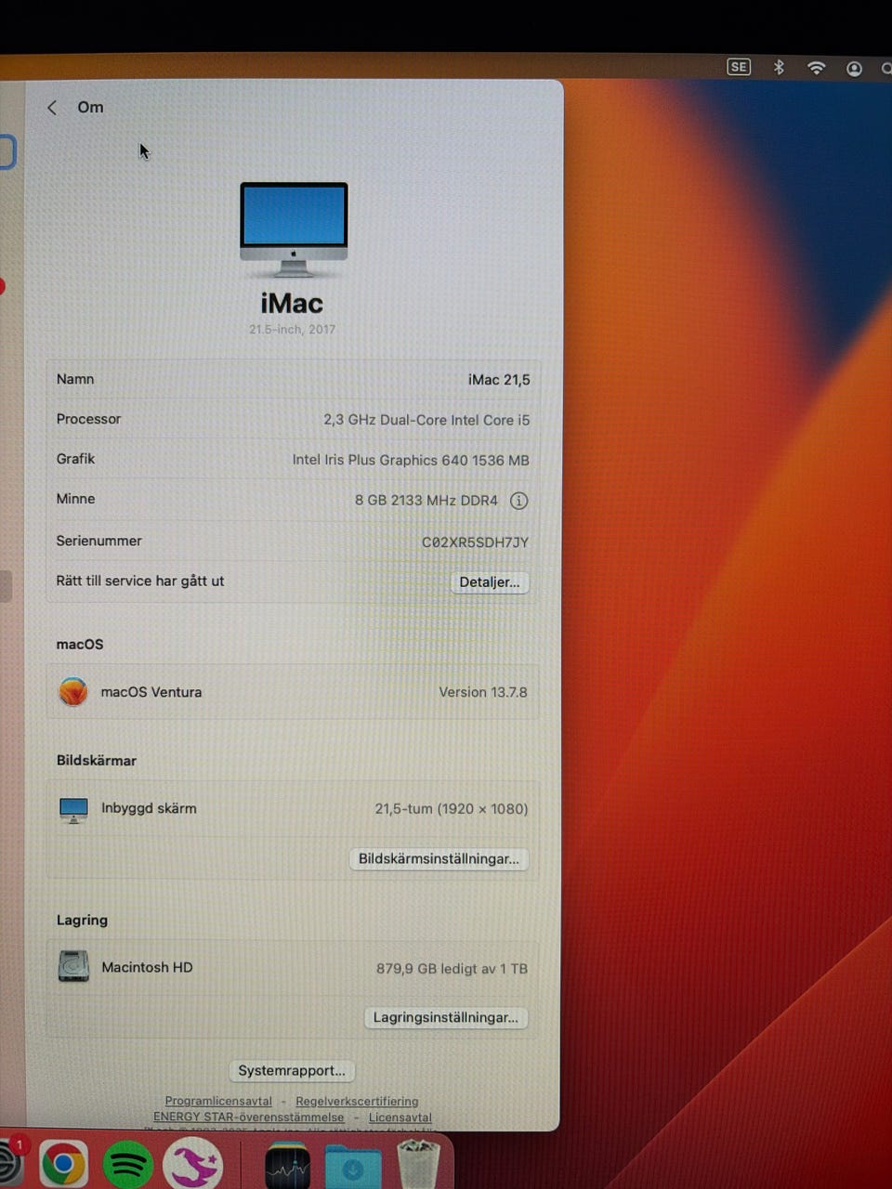Click the Macintosh HD drive icon
This screenshot has height=1189, width=892.
[x=73, y=966]
